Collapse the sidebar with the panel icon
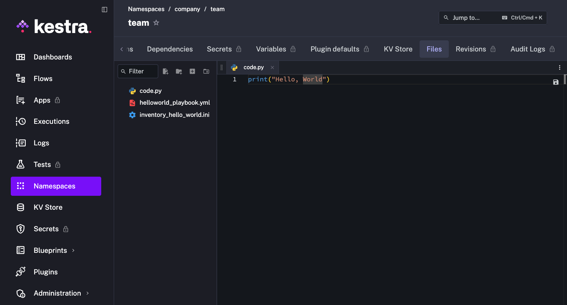 [x=104, y=9]
